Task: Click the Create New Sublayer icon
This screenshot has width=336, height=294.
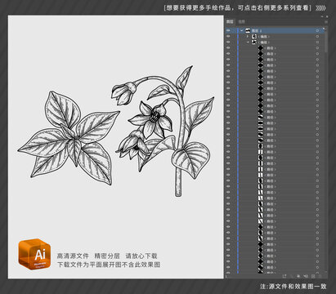Action: click(x=306, y=276)
